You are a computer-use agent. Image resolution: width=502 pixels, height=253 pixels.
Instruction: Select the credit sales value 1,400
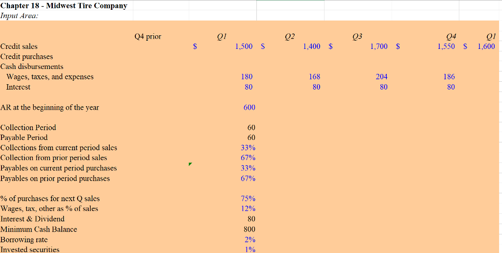[311, 46]
